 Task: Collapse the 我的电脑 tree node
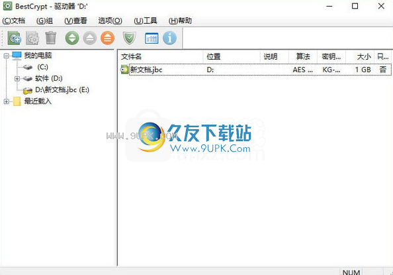[6, 56]
